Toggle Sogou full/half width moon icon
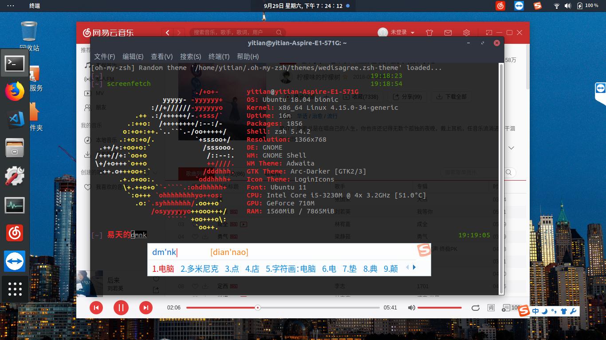 point(545,311)
